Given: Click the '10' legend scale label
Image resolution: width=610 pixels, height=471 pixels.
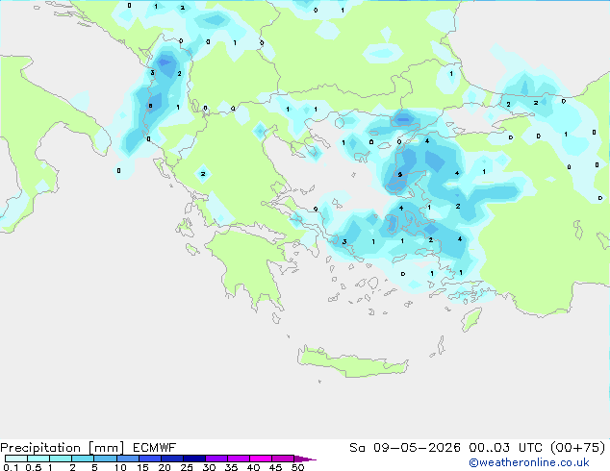Looking at the screenshot, I should click(x=120, y=467).
